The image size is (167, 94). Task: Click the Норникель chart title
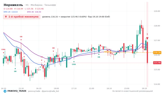tap(13, 5)
